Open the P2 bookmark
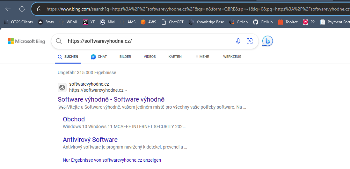Image resolution: width=350 pixels, height=169 pixels. pyautogui.click(x=309, y=22)
